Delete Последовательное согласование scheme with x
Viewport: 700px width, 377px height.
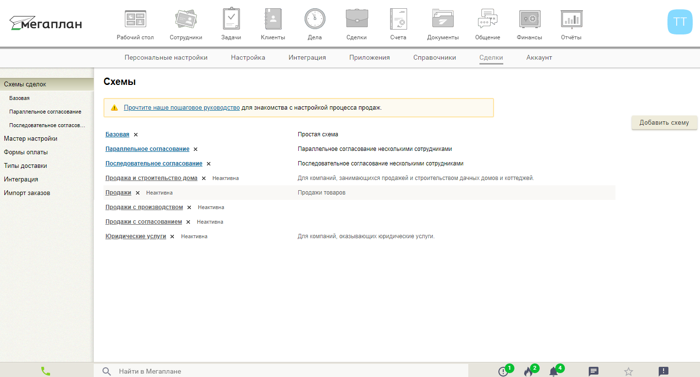click(208, 164)
